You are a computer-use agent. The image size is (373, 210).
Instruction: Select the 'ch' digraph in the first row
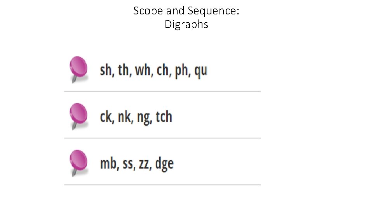pos(163,71)
